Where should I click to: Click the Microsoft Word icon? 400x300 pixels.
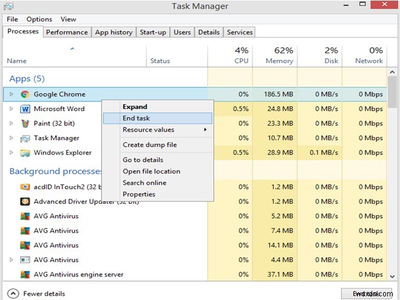click(x=25, y=109)
